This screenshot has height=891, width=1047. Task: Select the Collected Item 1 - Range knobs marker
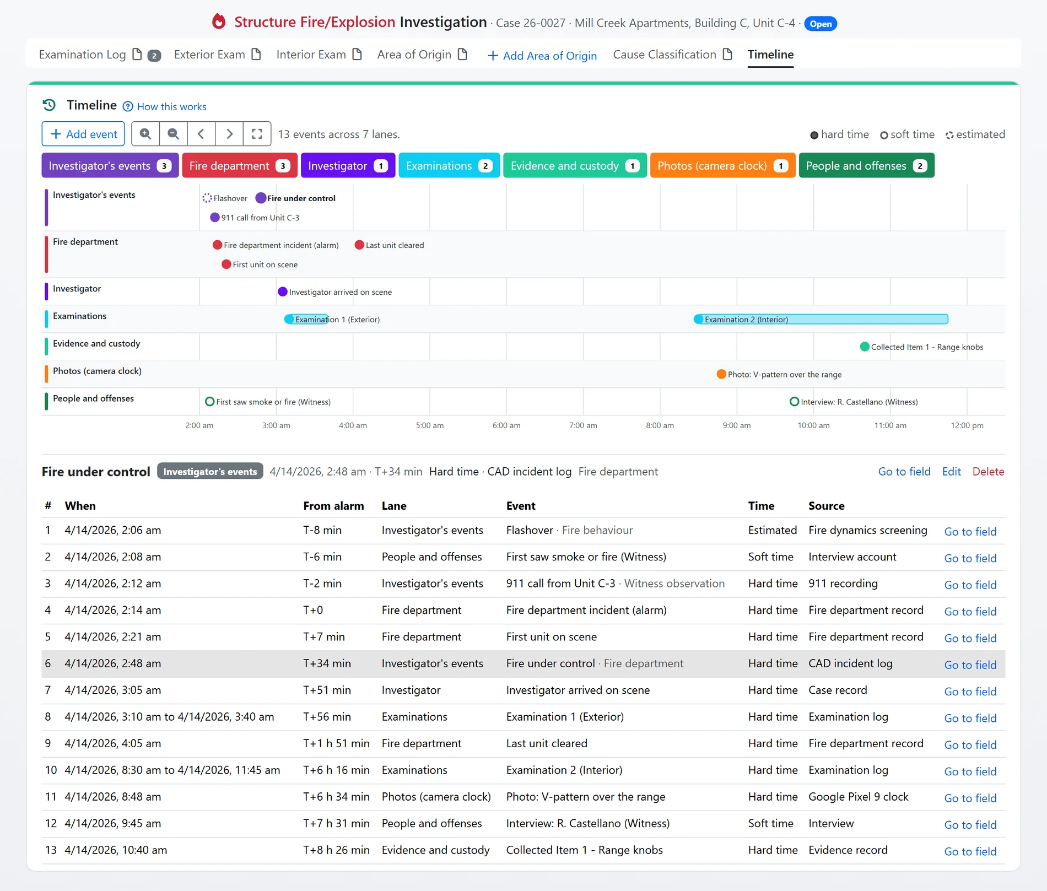coord(865,347)
